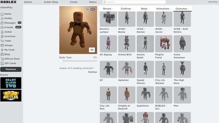Open the Friends request count badge
Viewport: 219px width, 123px height.
(x=18, y=27)
